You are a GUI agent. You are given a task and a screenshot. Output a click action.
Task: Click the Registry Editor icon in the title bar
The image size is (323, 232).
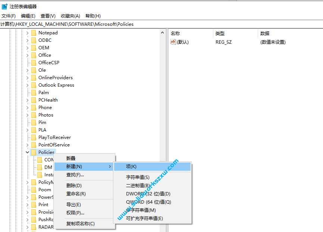pos(4,6)
